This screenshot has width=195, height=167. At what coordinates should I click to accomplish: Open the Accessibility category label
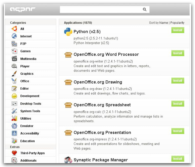[30, 133]
